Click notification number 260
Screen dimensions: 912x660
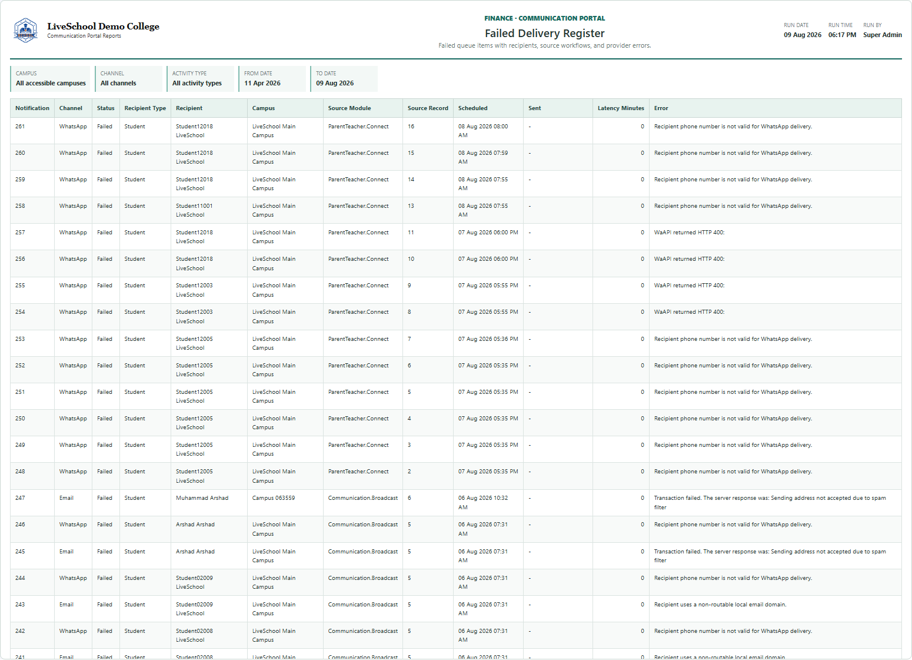click(x=20, y=153)
